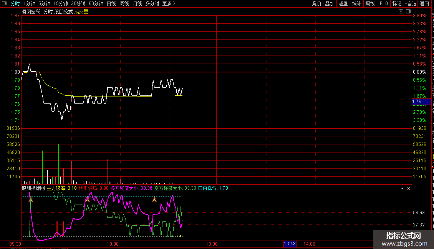Open the 画线 drawing tools

tap(370, 3)
